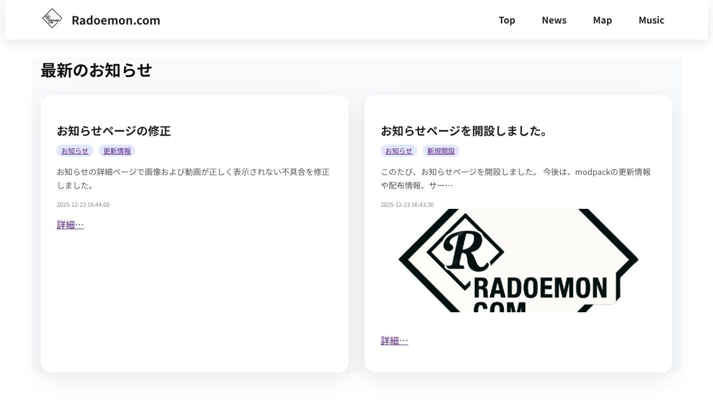Open the Music navigation menu item
Viewport: 713px width, 401px height.
(x=651, y=20)
